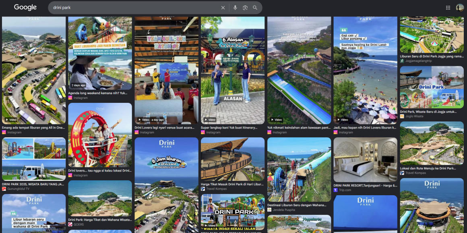The width and height of the screenshot is (467, 233).
Task: Click the GOERS favicon
Action: tap(70, 225)
